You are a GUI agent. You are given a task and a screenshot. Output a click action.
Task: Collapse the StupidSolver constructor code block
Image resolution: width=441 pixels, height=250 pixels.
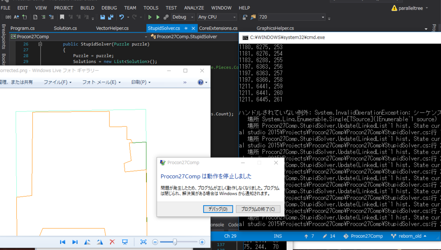[40, 44]
